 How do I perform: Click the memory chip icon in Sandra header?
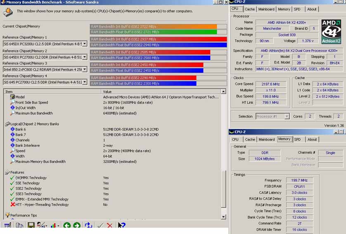click(x=8, y=12)
